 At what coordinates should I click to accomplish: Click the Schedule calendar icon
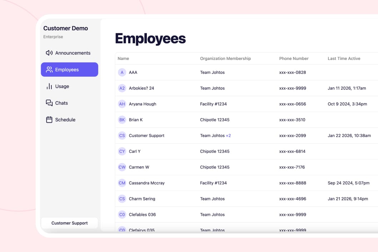pos(49,120)
